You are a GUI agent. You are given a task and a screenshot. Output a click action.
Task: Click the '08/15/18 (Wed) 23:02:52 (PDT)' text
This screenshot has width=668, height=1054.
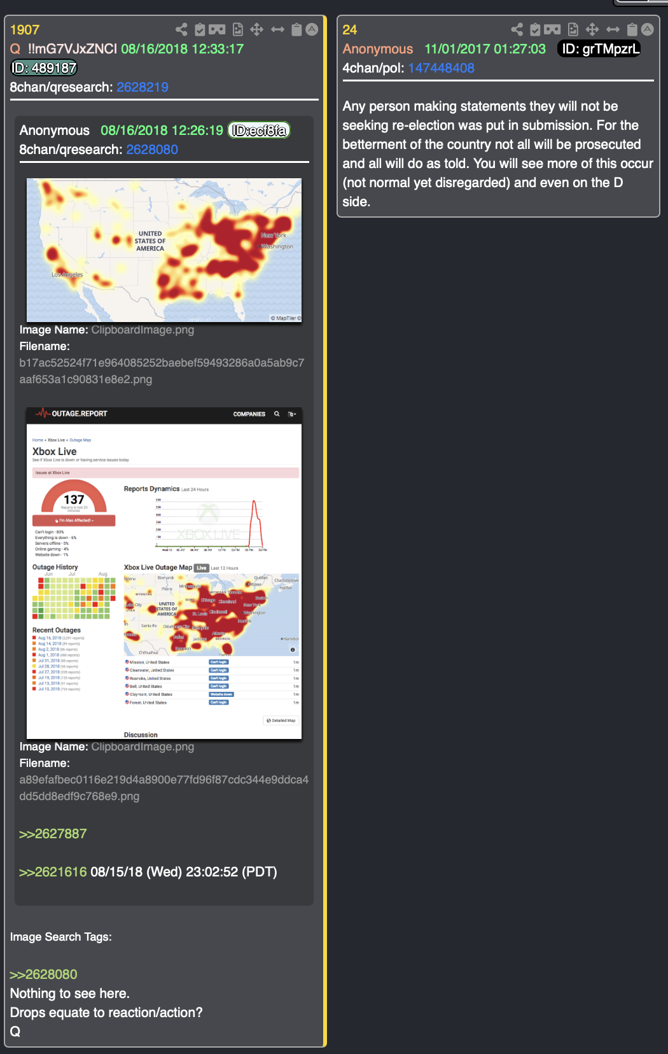coord(184,872)
